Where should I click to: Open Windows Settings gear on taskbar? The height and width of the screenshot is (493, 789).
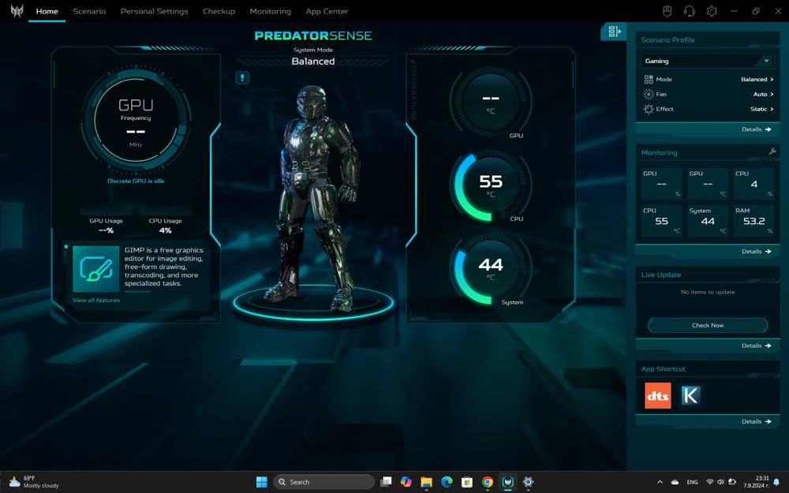[528, 482]
